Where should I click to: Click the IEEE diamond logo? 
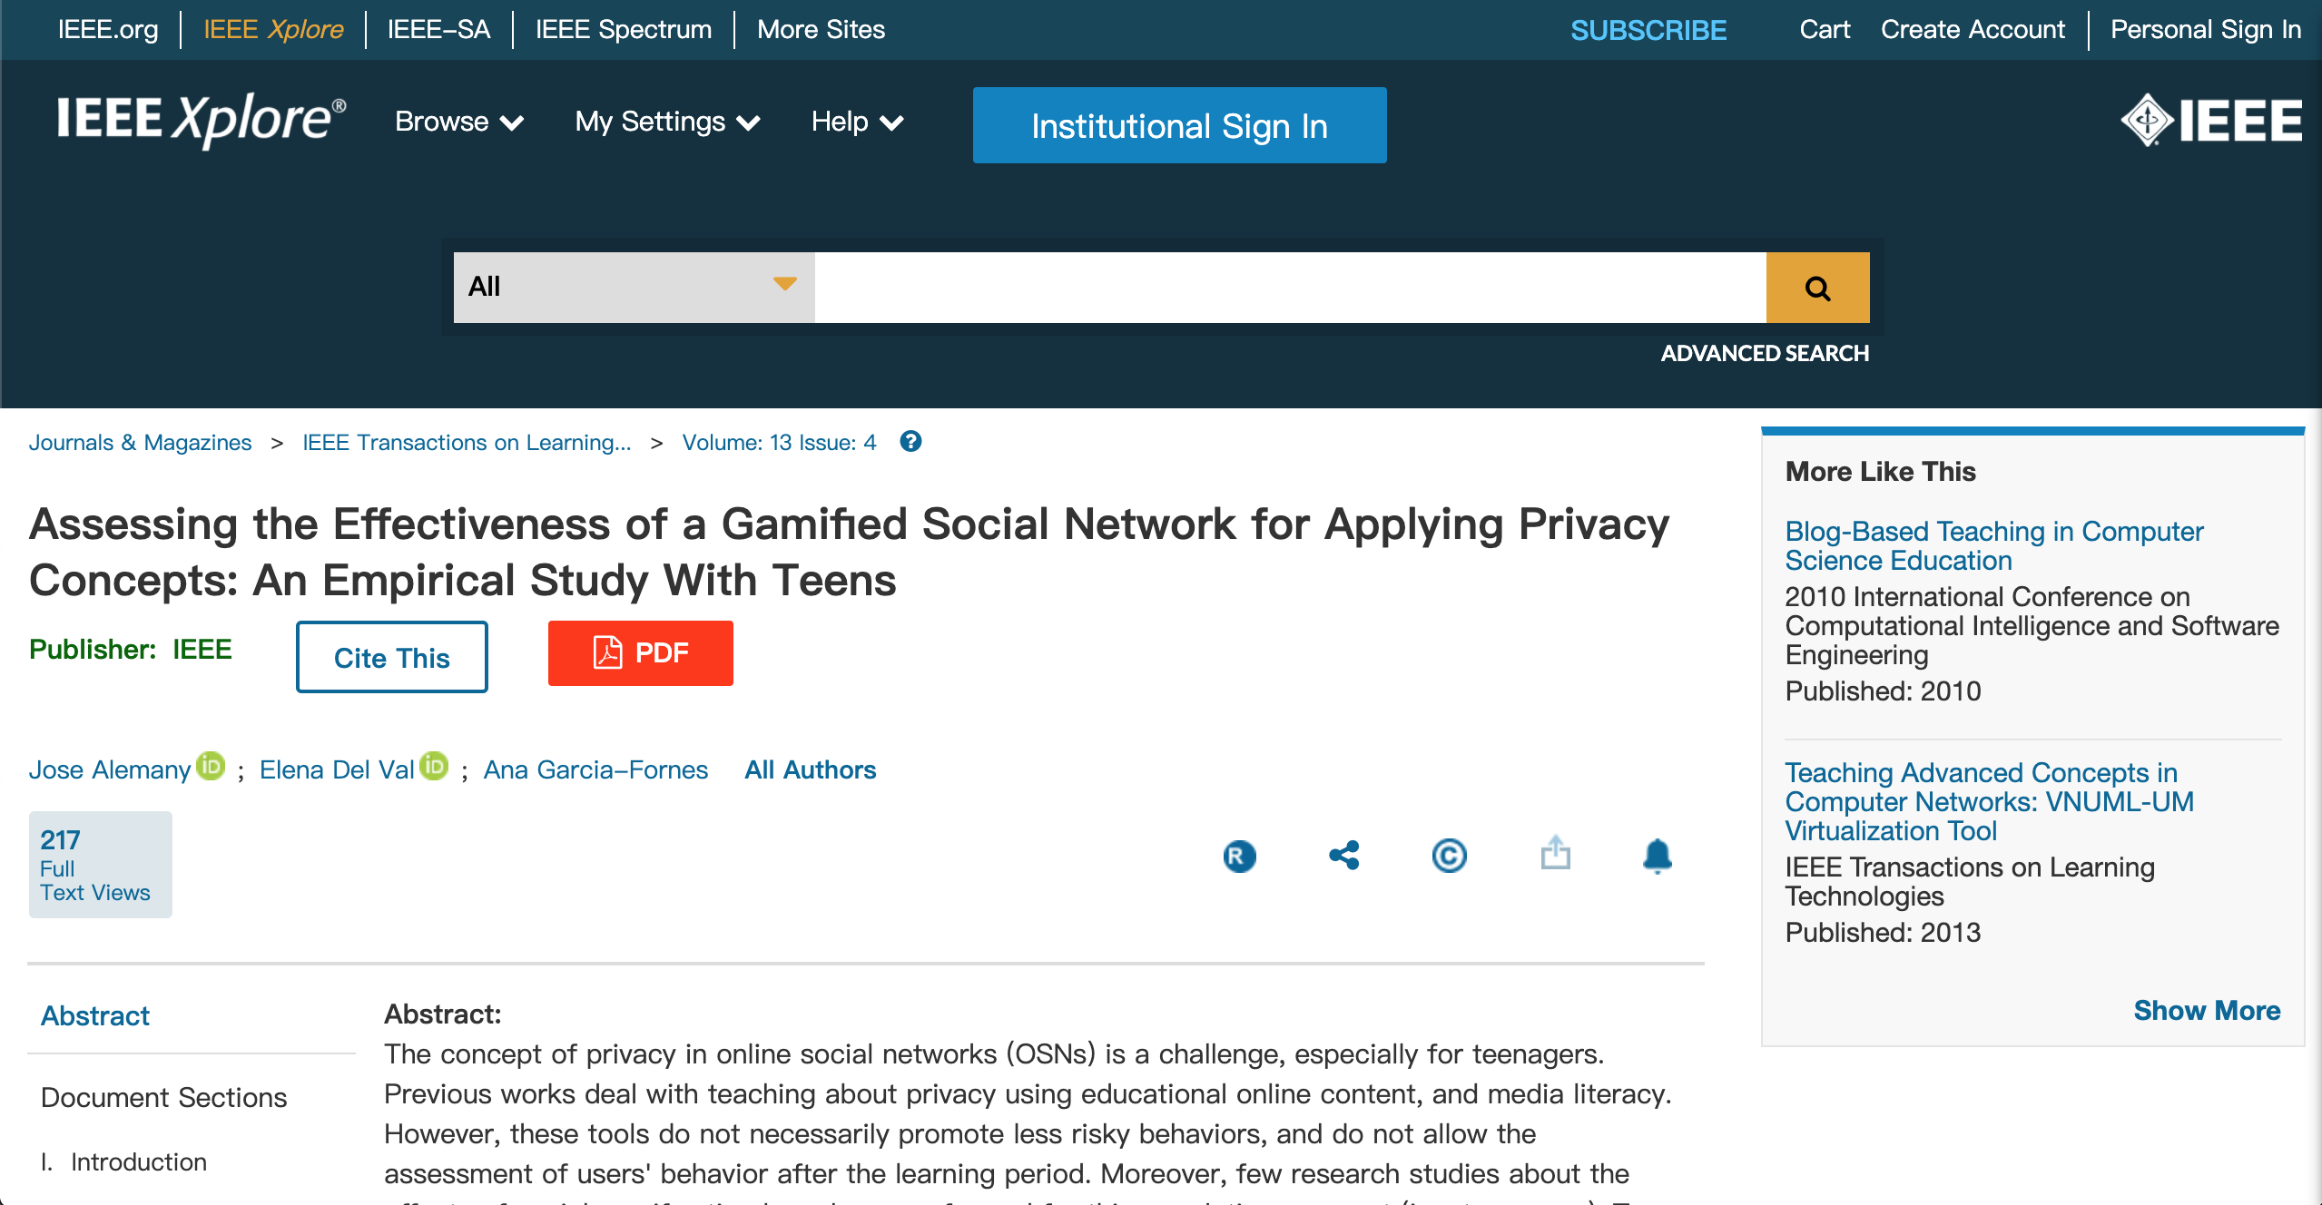click(x=2211, y=121)
